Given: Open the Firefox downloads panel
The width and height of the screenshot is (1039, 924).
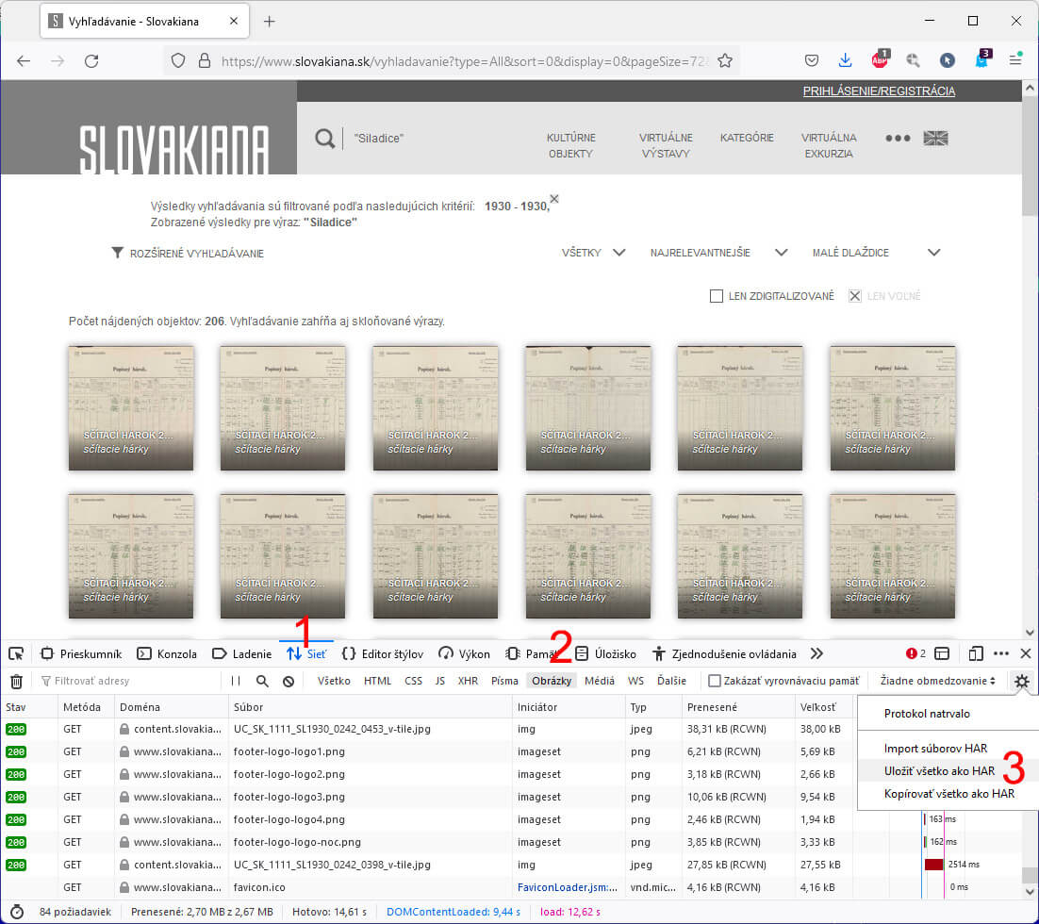Looking at the screenshot, I should (x=845, y=61).
